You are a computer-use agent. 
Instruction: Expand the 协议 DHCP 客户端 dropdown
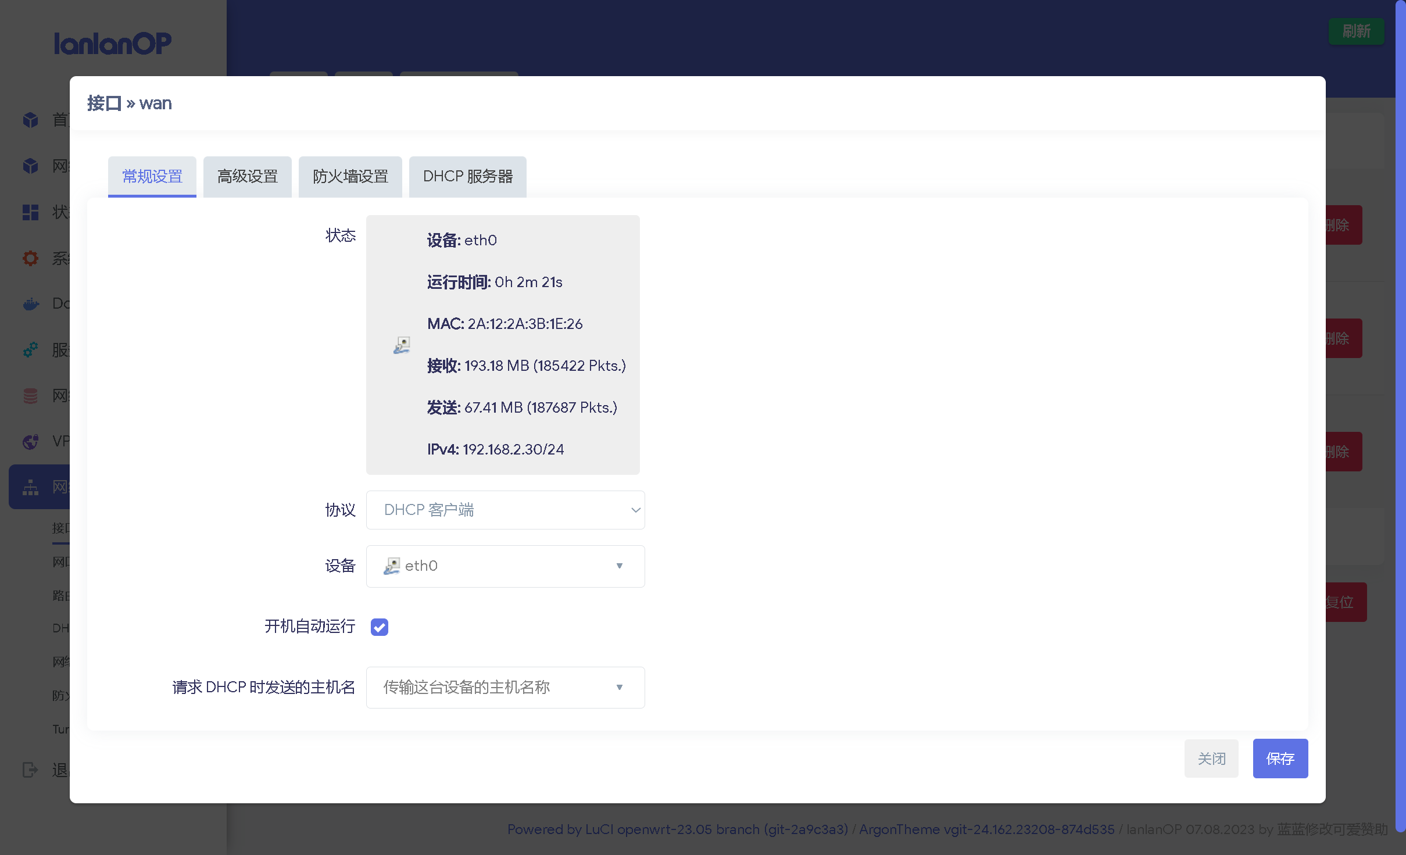click(506, 510)
